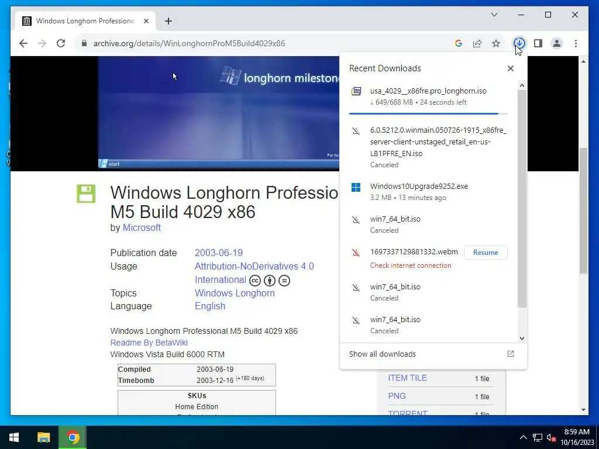599x449 pixels.
Task: Click the attribution person license icon
Action: (270, 281)
